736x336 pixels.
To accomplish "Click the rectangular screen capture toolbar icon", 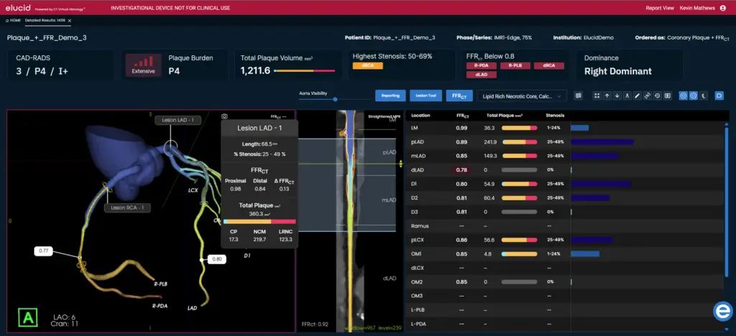I will (x=668, y=95).
